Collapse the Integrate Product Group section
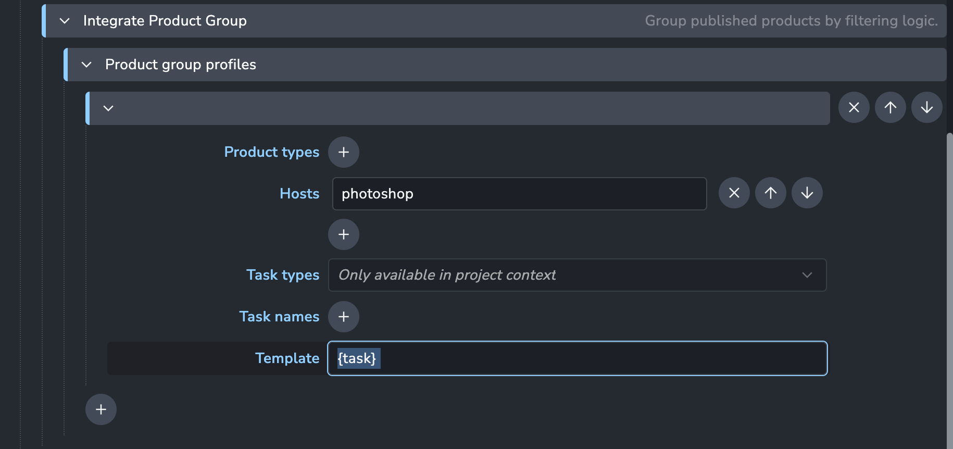The width and height of the screenshot is (953, 449). (65, 21)
